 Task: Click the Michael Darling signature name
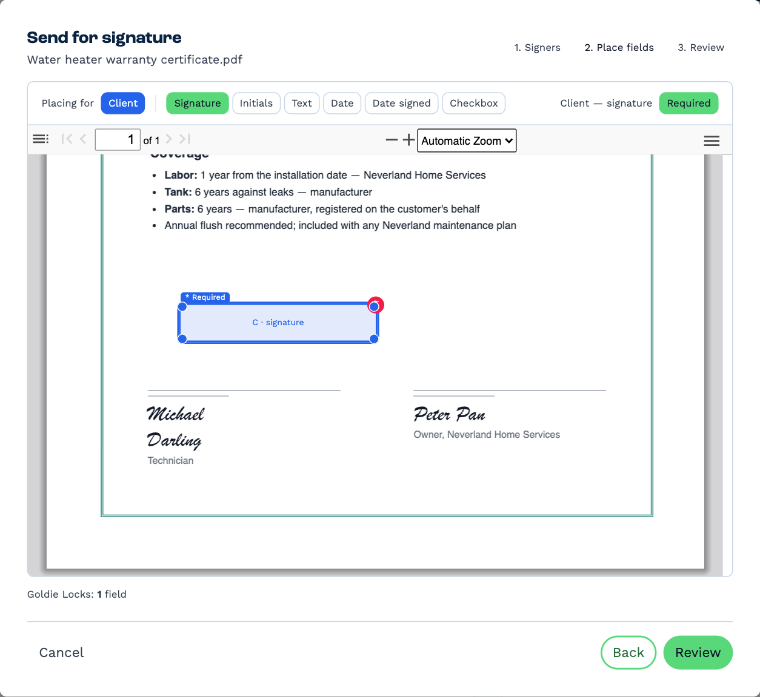pyautogui.click(x=176, y=427)
